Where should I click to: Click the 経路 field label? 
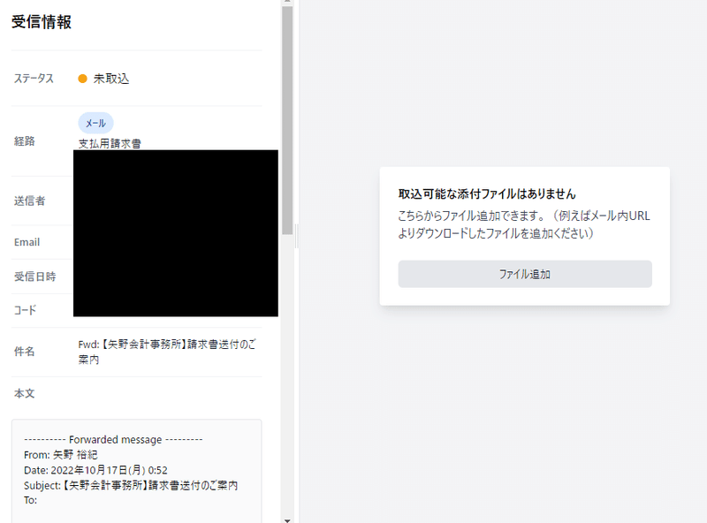pyautogui.click(x=25, y=141)
